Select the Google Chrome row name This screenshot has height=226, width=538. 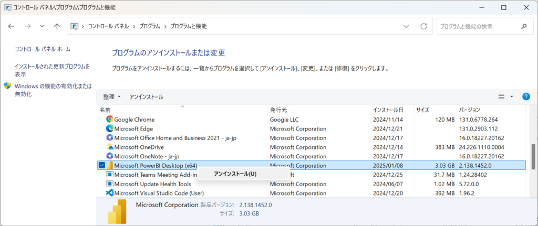(x=134, y=120)
